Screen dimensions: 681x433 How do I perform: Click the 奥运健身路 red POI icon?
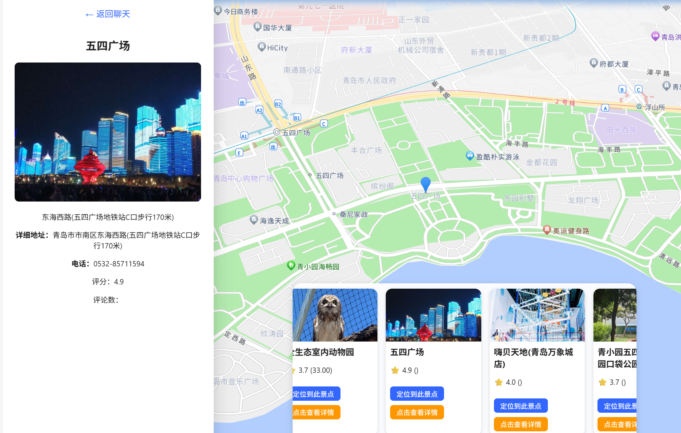[547, 229]
